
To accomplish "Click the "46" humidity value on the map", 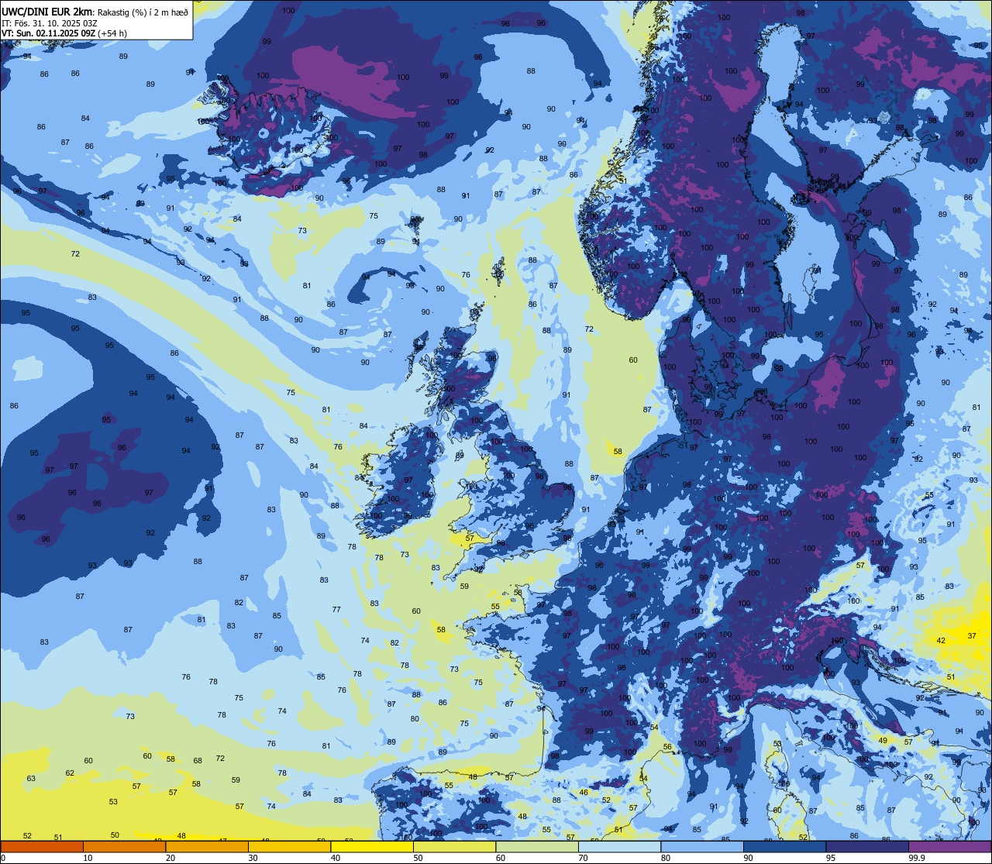I will pos(584,792).
